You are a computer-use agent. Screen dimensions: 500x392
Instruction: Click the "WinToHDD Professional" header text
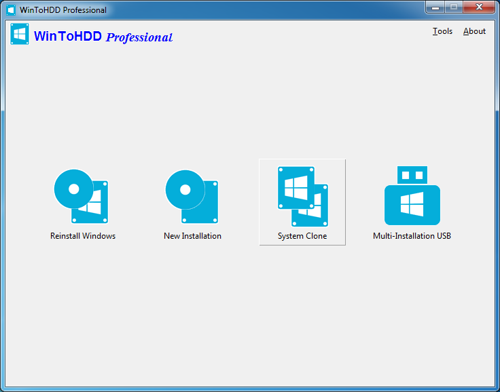[103, 37]
